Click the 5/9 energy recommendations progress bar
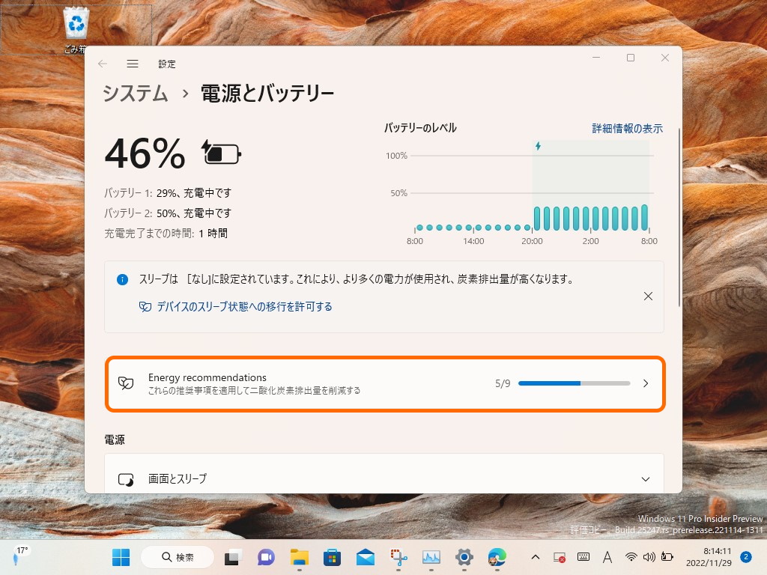The height and width of the screenshot is (575, 767). (575, 383)
